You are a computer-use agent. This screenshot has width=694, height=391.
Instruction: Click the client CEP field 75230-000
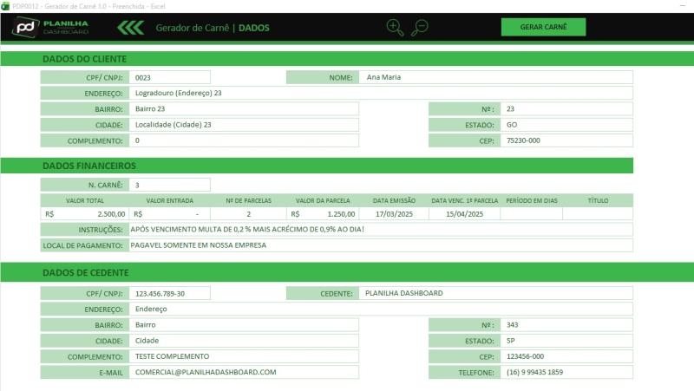tap(566, 140)
